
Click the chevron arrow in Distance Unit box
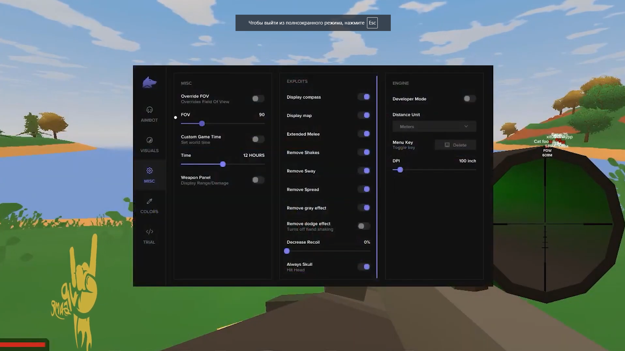coord(466,127)
